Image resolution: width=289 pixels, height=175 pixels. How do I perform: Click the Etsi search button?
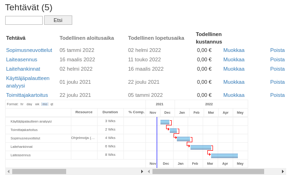coord(58,20)
